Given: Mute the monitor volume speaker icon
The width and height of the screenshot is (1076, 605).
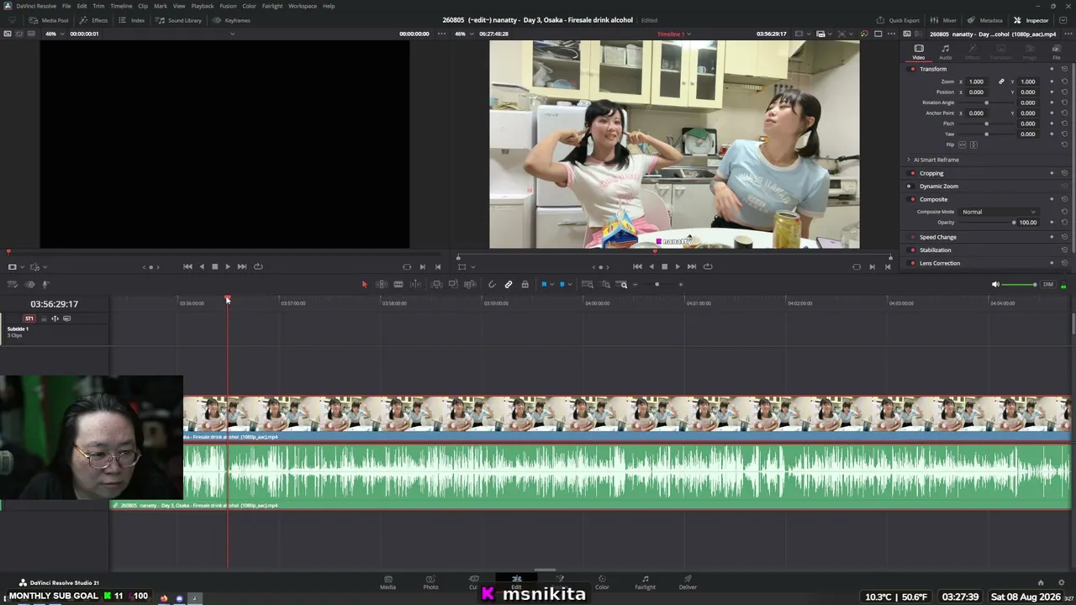Looking at the screenshot, I should point(995,285).
